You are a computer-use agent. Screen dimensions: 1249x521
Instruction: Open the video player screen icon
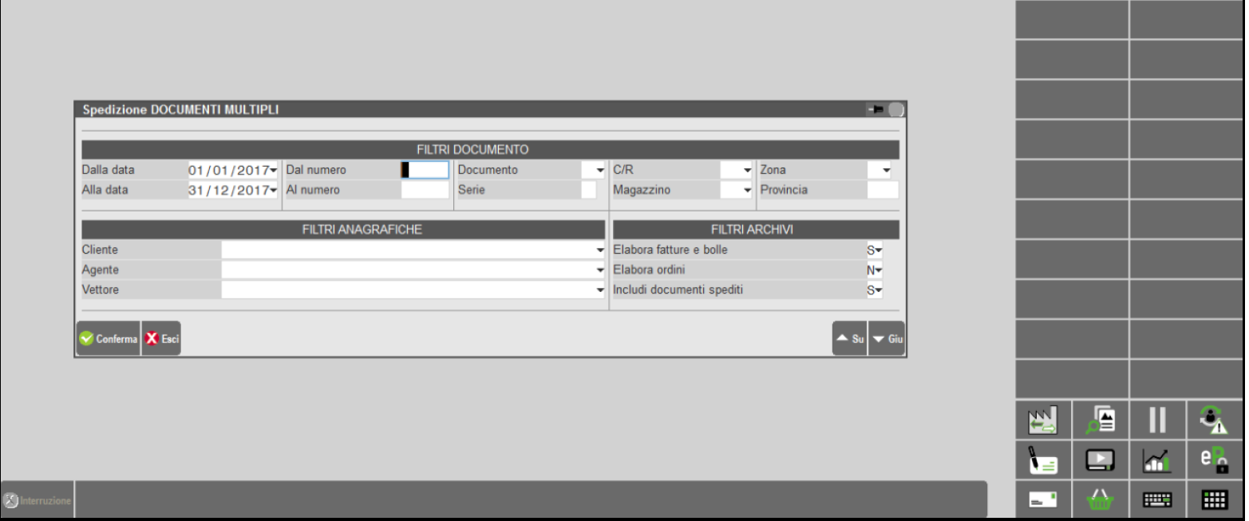[1101, 460]
